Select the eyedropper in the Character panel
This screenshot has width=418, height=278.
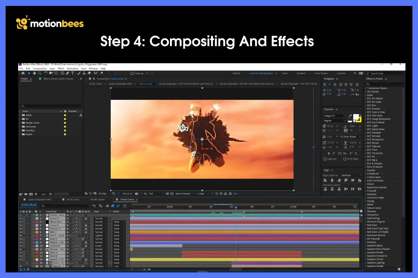click(350, 116)
